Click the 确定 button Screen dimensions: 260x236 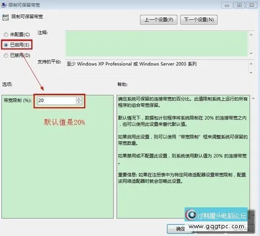click(x=180, y=229)
